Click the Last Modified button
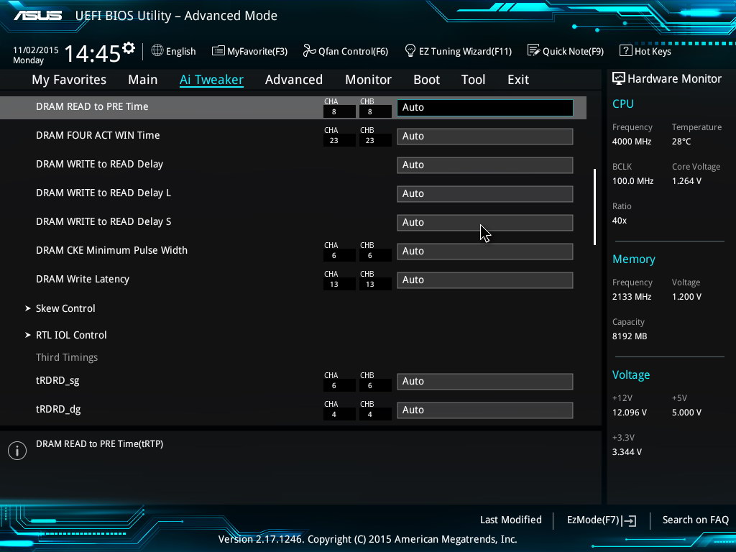The width and height of the screenshot is (736, 552). pyautogui.click(x=510, y=520)
